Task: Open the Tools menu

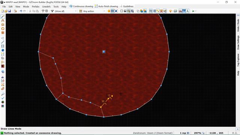Action: [x=56, y=6]
